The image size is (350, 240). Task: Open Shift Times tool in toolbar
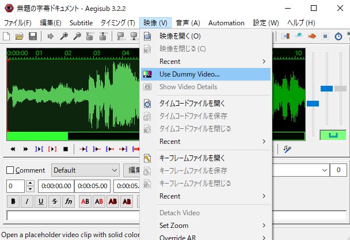286,36
